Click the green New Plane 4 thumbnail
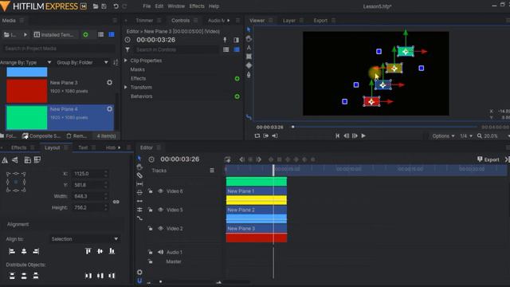Screen dimensions: 510x287 point(26,117)
